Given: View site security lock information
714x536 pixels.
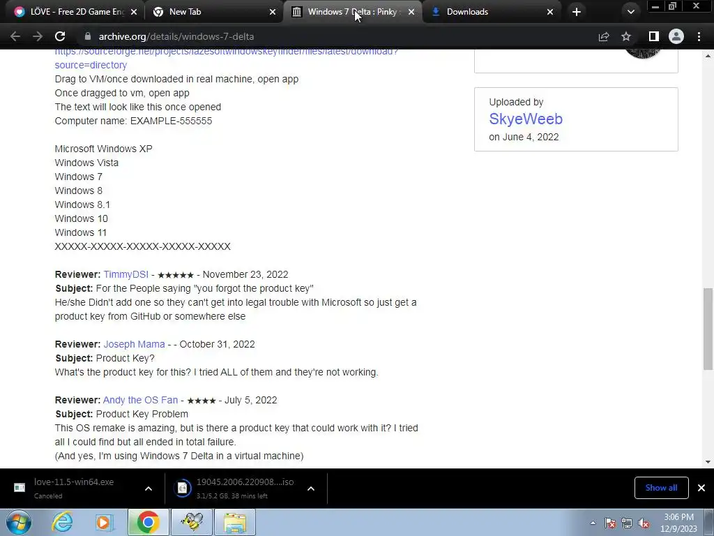Looking at the screenshot, I should pos(88,36).
